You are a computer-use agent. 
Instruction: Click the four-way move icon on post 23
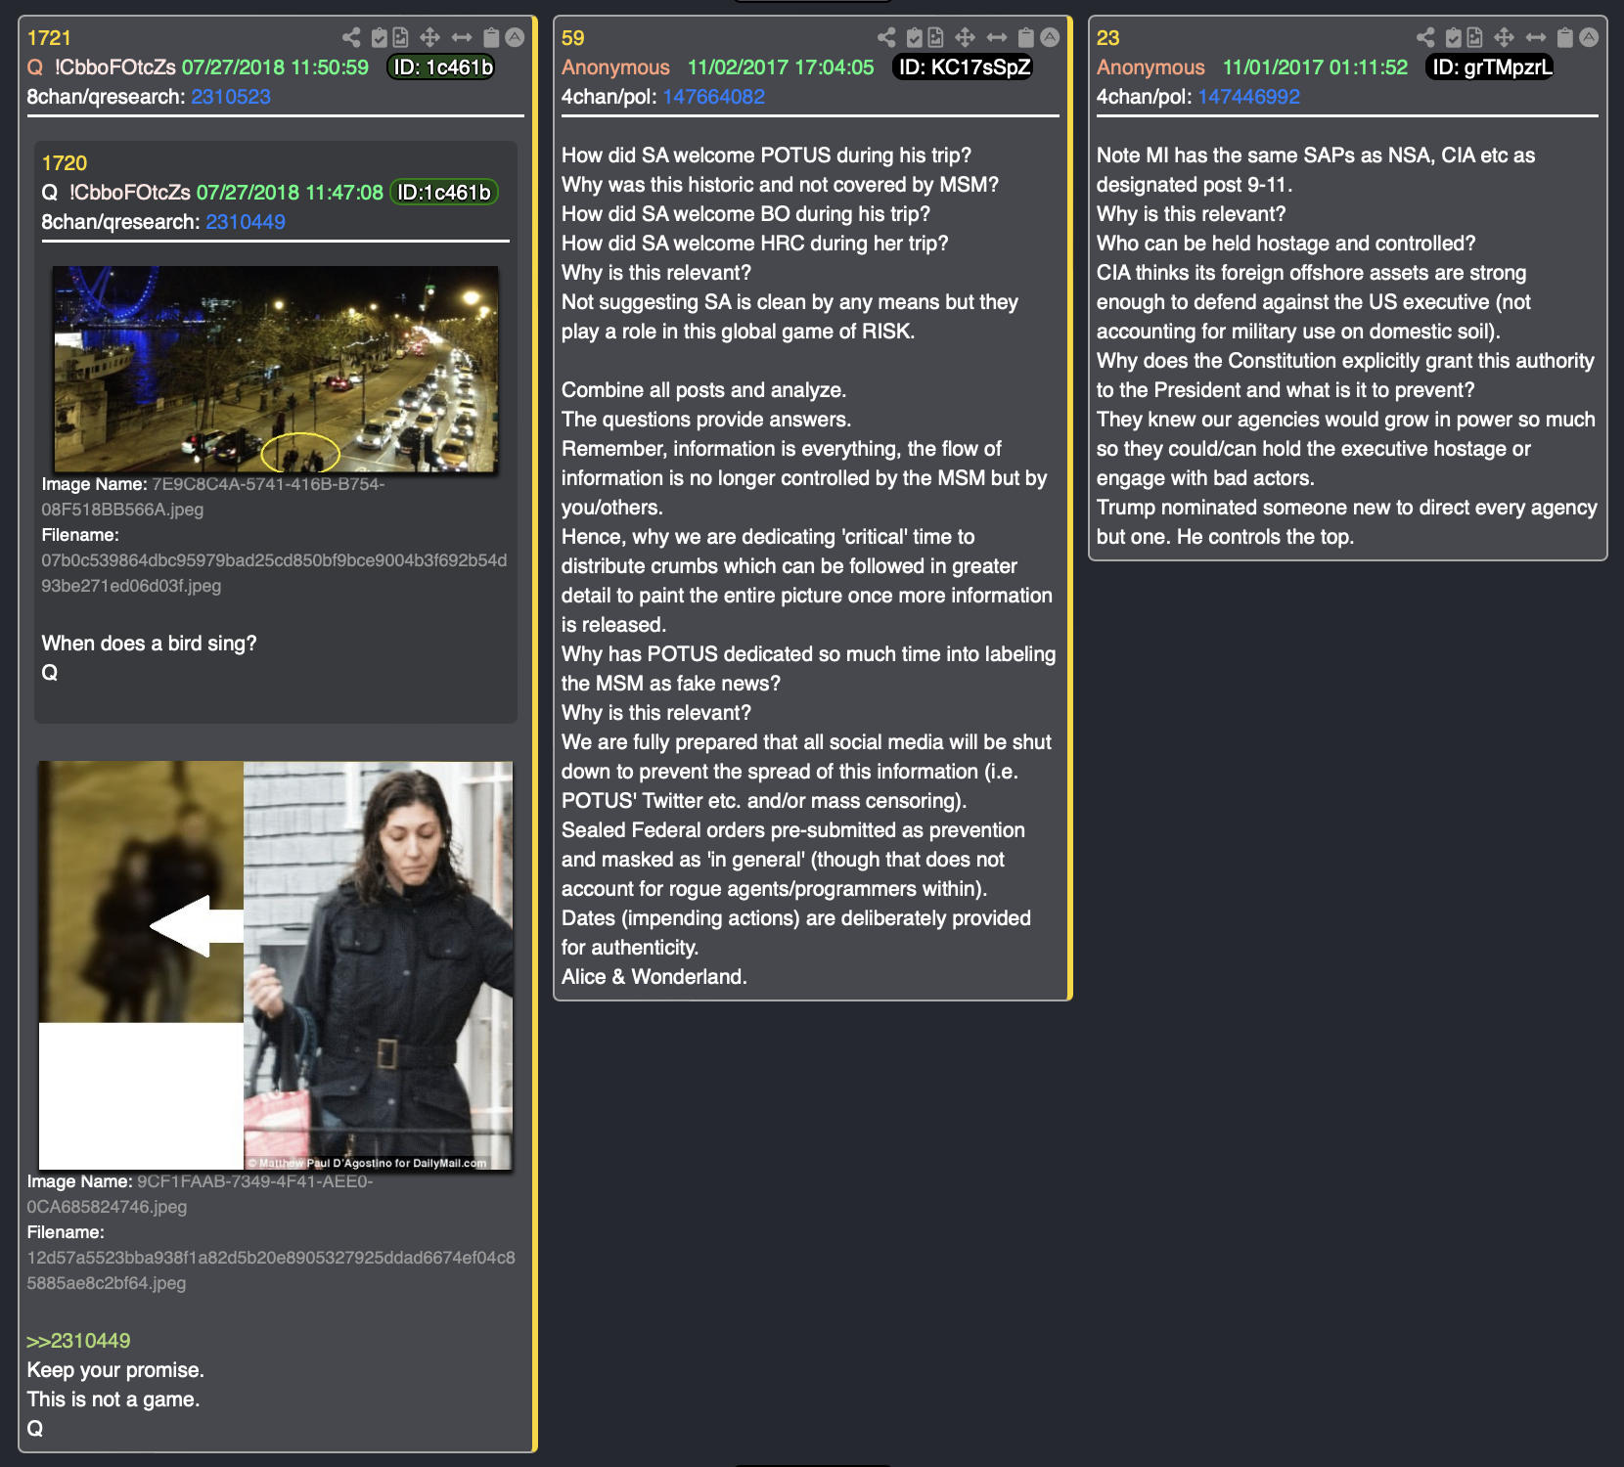tap(1504, 38)
